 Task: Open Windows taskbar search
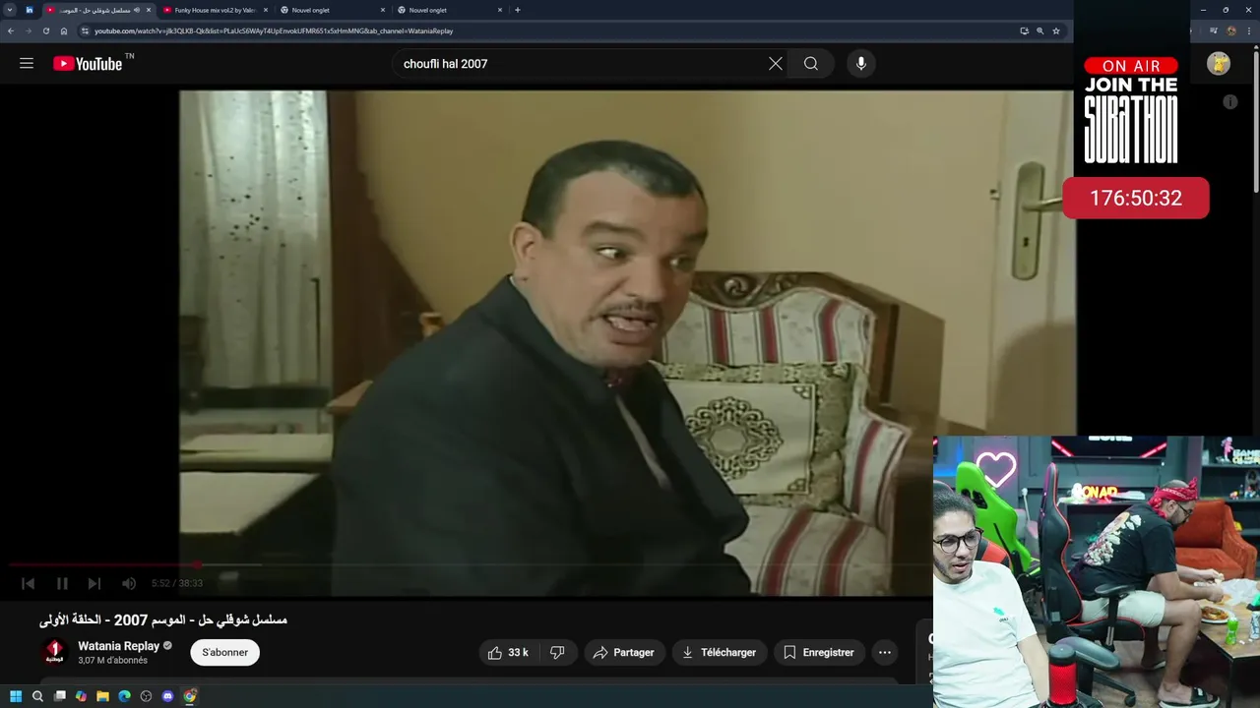point(37,696)
